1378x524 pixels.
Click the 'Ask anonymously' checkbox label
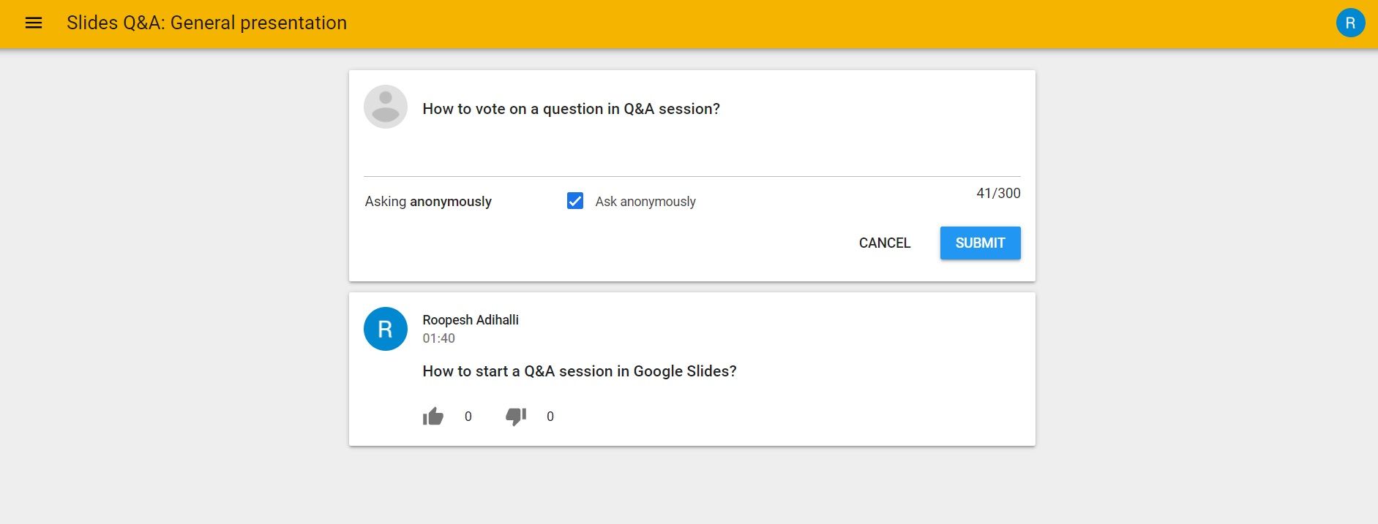645,202
